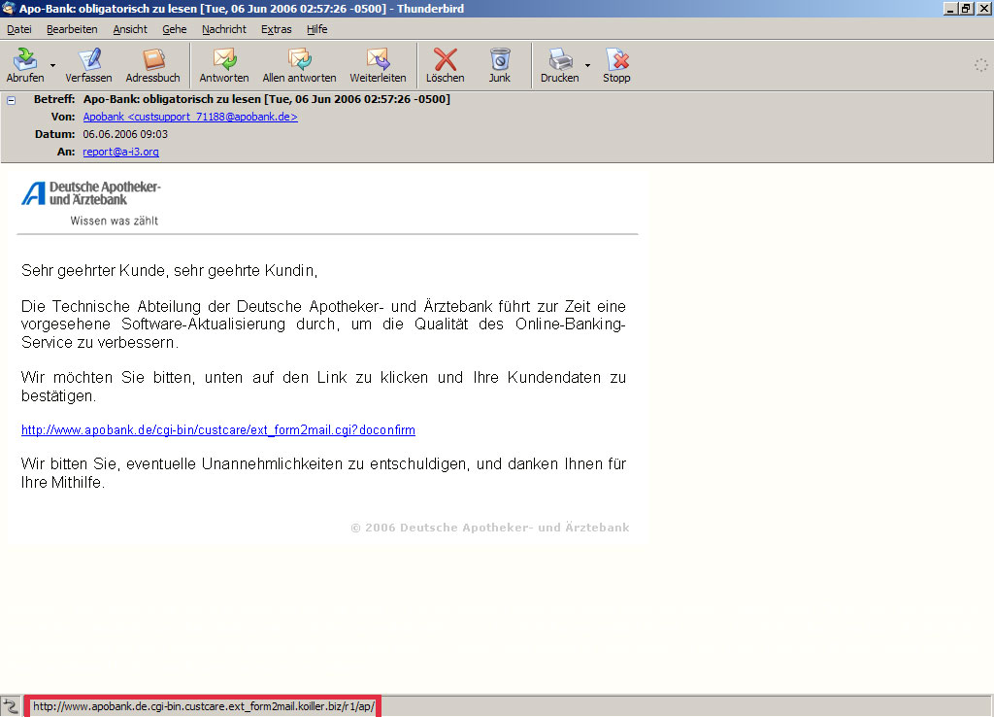The width and height of the screenshot is (994, 717).
Task: Open the Datei menu
Action: pos(19,29)
